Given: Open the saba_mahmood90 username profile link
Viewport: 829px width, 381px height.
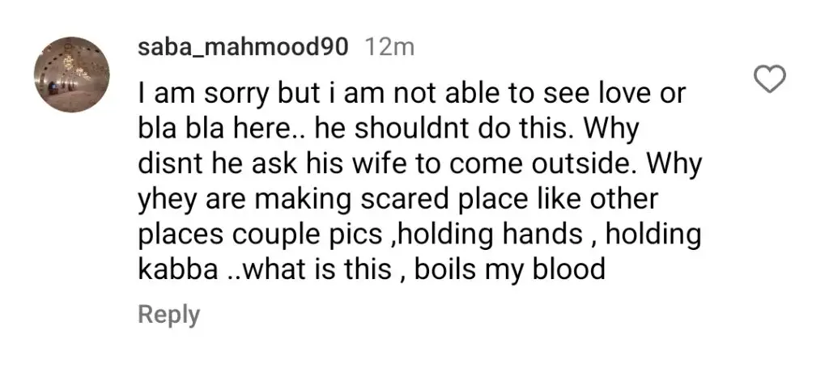Looking at the screenshot, I should pos(243,48).
